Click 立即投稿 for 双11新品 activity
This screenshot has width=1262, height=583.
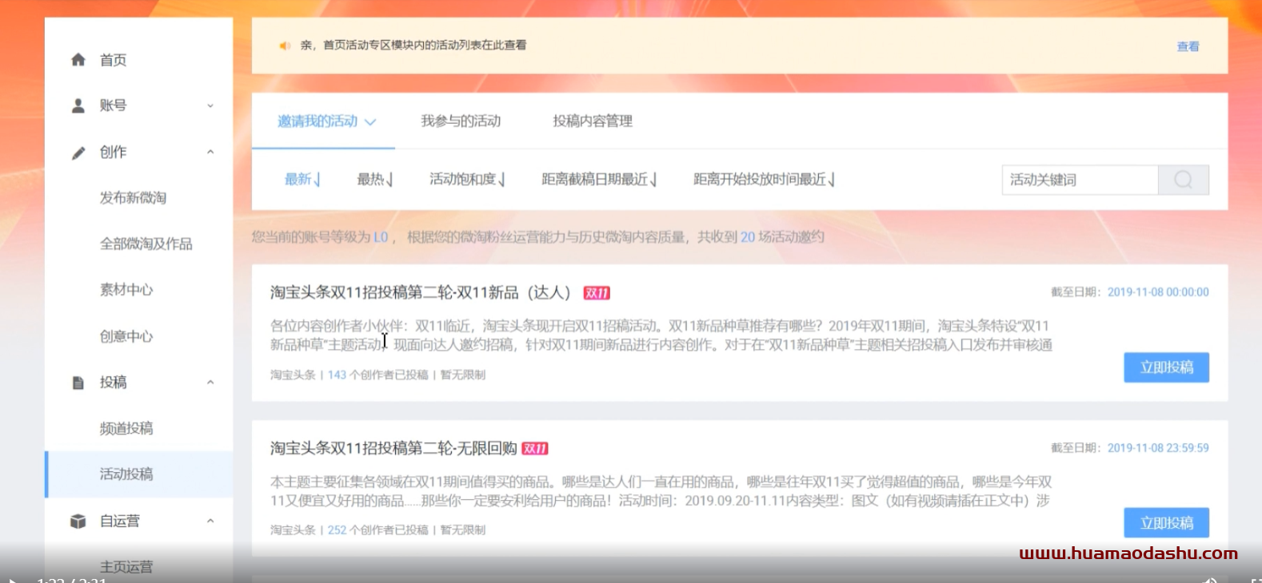[x=1166, y=367]
